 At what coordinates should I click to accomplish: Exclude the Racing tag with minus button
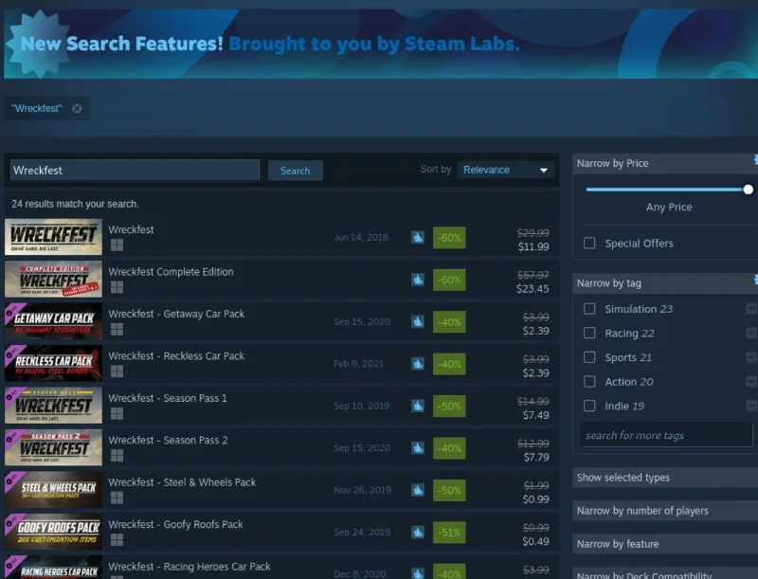751,333
